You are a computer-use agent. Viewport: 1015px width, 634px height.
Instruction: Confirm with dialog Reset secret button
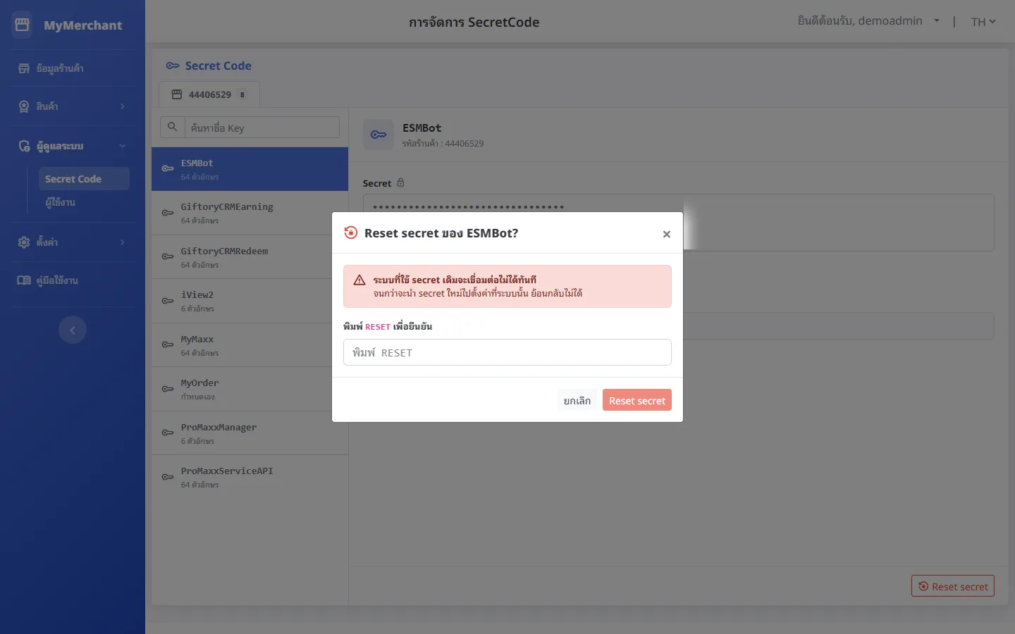click(x=637, y=400)
